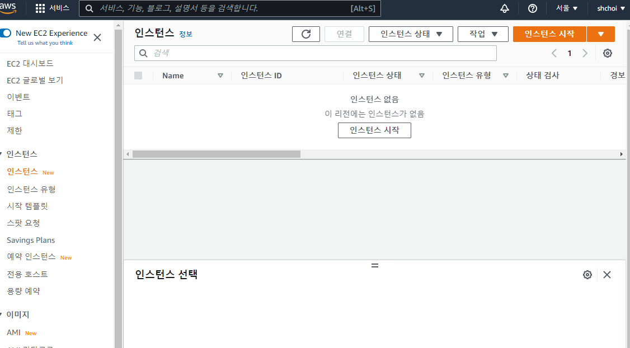Go to 이벤트 in the sidebar
Image resolution: width=630 pixels, height=348 pixels.
coord(18,97)
